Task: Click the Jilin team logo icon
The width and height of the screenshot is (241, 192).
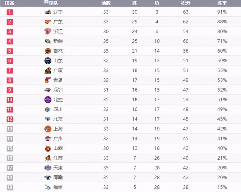Action: click(x=48, y=51)
